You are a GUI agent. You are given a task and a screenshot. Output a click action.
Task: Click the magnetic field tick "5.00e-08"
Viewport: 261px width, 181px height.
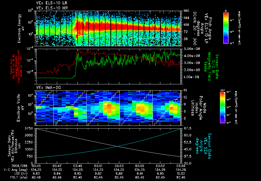(192, 49)
